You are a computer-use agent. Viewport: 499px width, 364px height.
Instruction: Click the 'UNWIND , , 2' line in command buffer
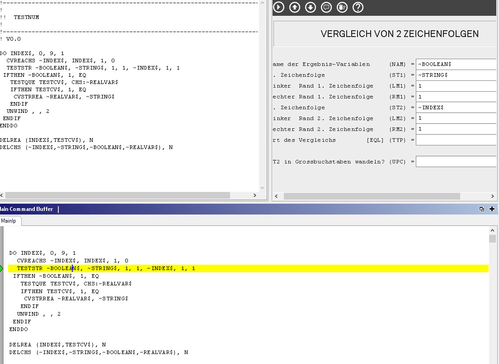click(x=39, y=314)
